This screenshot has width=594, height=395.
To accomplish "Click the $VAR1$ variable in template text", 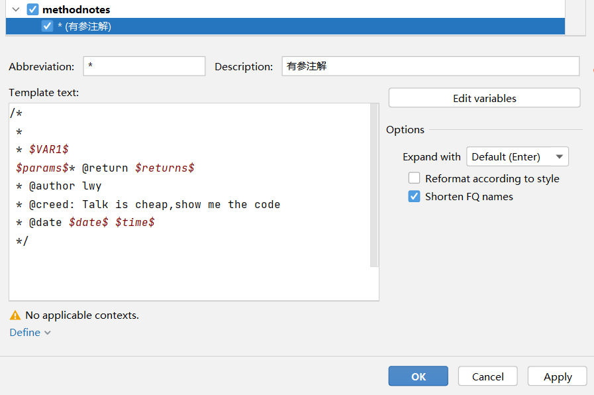I will 49,149.
